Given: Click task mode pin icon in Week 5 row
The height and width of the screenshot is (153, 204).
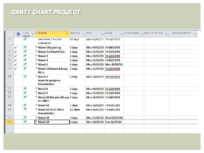Looking at the screenshot, I should (x=25, y=64).
